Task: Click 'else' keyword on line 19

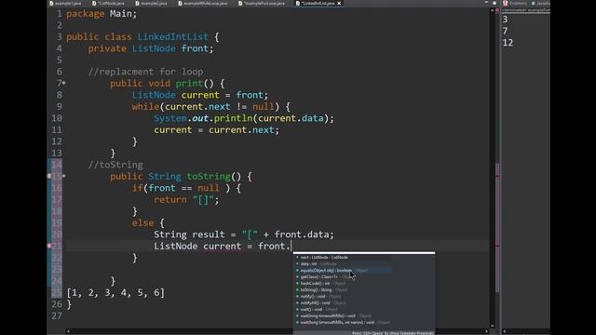Action: pos(142,223)
